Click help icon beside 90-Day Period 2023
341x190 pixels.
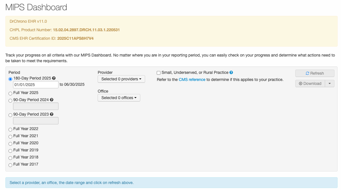52,114
